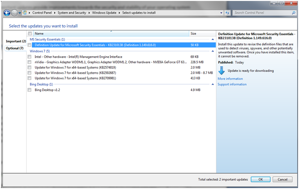
Task: Check the Intel Management Engine Interface checkbox
Action: [30, 57]
